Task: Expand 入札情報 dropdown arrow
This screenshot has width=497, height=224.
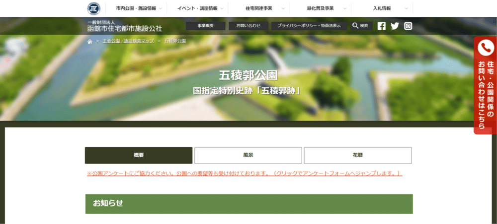Action: (x=407, y=9)
